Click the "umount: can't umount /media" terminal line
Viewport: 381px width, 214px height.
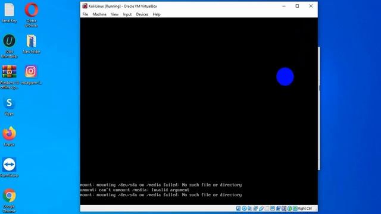click(135, 190)
